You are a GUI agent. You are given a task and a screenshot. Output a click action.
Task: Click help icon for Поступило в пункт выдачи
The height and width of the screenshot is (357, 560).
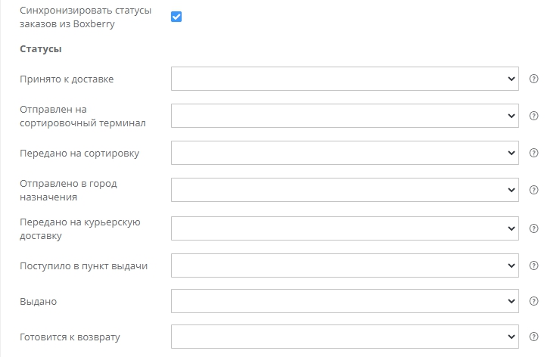(x=534, y=265)
